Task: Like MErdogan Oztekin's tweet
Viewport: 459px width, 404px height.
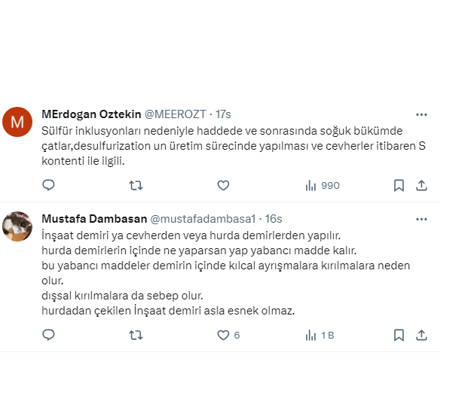Action: [x=223, y=185]
